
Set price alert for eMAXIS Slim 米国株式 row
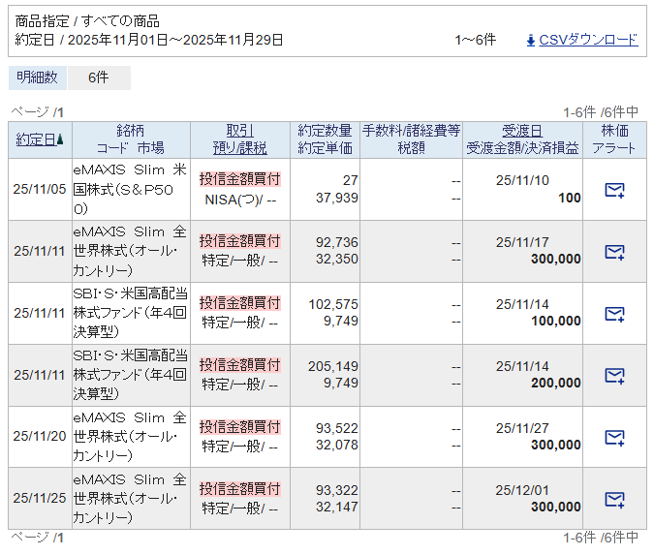tap(613, 190)
